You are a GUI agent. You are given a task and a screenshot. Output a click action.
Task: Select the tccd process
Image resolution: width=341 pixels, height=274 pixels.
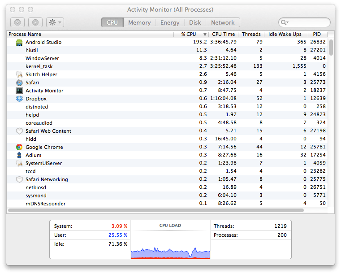tap(167, 171)
